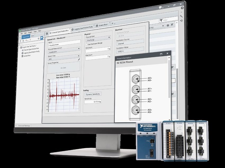Open the Home tab icon

pos(47,34)
